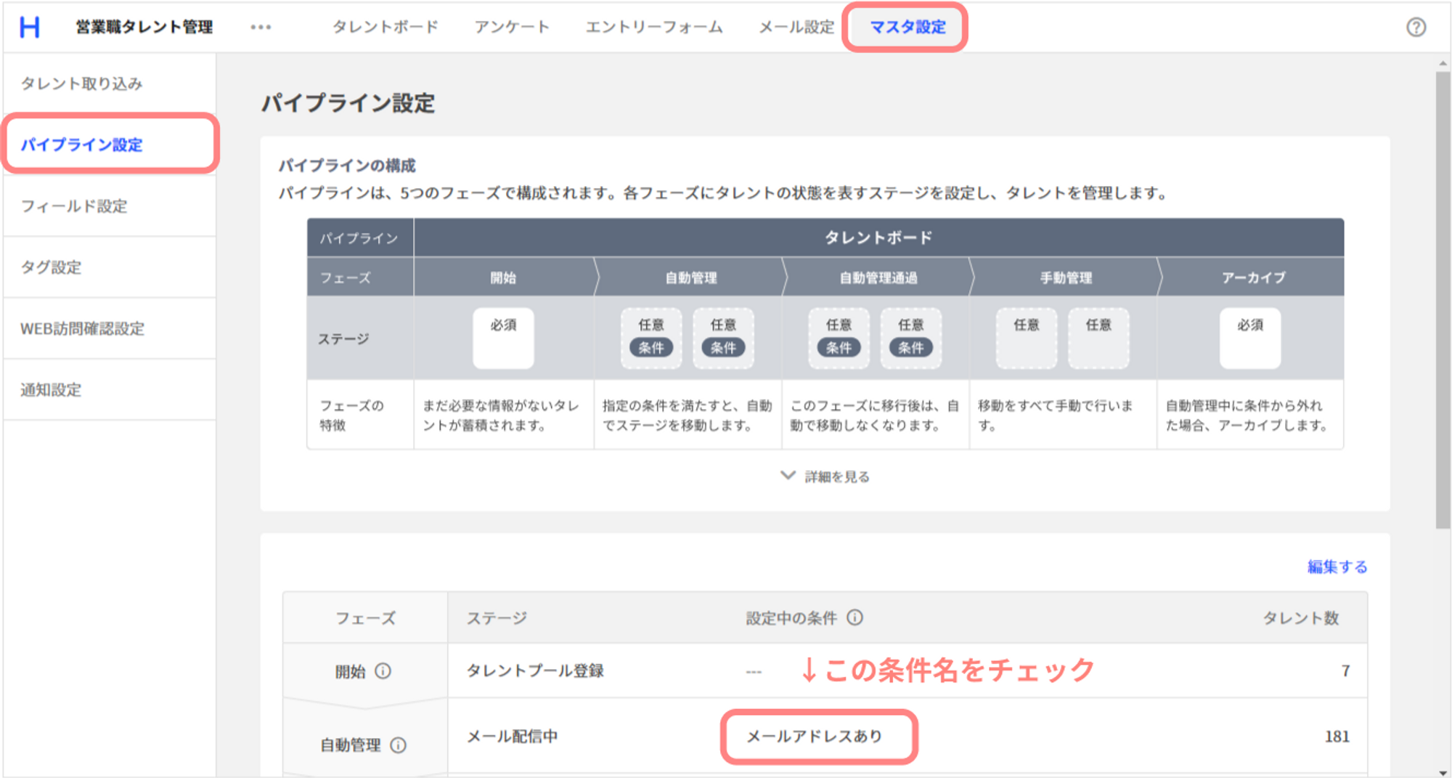
Task: Click 自動管理通過 phase header
Action: point(878,277)
